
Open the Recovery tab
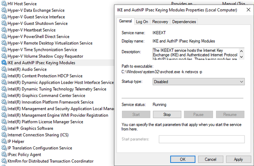(x=160, y=22)
